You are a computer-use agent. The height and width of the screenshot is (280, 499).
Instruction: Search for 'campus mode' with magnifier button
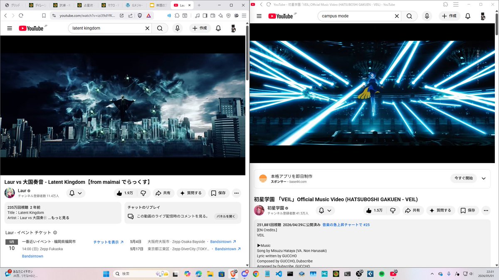point(409,16)
